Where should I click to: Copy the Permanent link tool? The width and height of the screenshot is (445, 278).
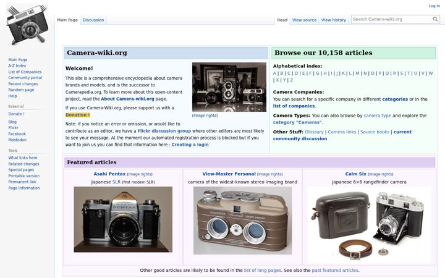[22, 182]
